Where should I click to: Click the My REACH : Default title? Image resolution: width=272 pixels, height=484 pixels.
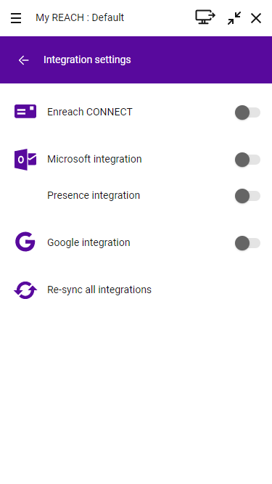(x=80, y=17)
